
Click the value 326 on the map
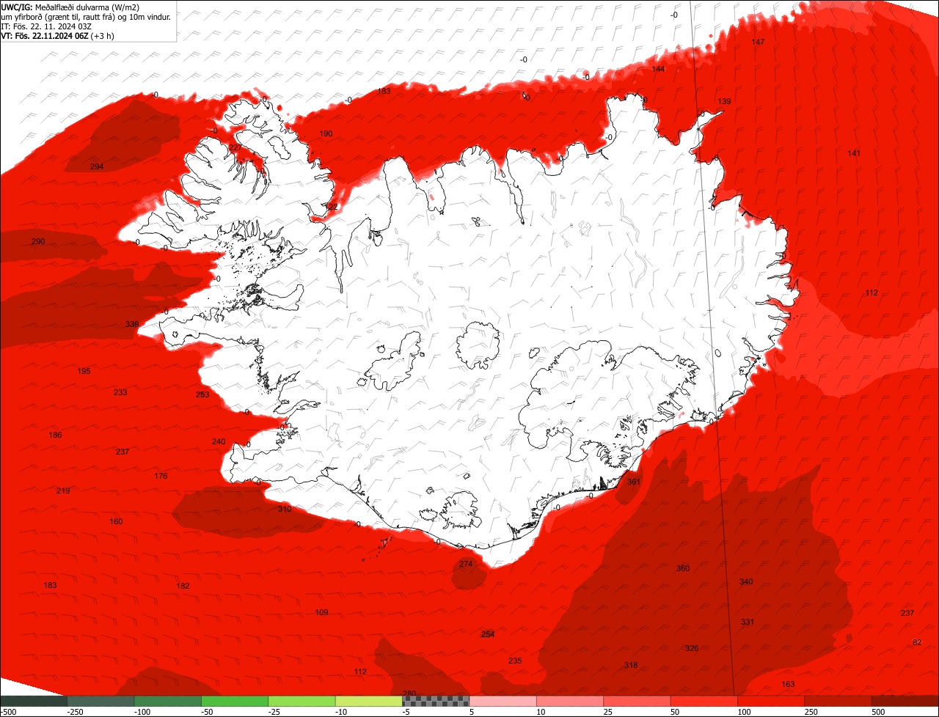[692, 648]
